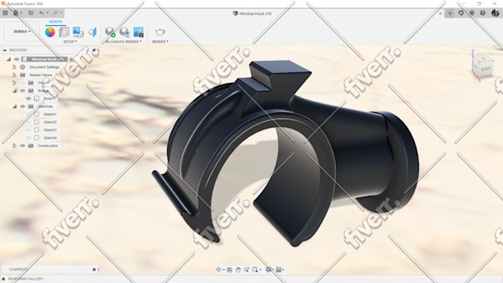Select the RENDER ribbon tab
Screen dimensions: 503x283
[55, 21]
